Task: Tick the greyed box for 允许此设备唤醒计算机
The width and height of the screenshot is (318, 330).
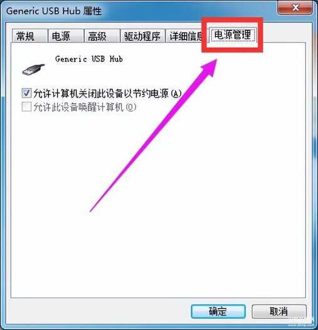Action: coord(27,107)
